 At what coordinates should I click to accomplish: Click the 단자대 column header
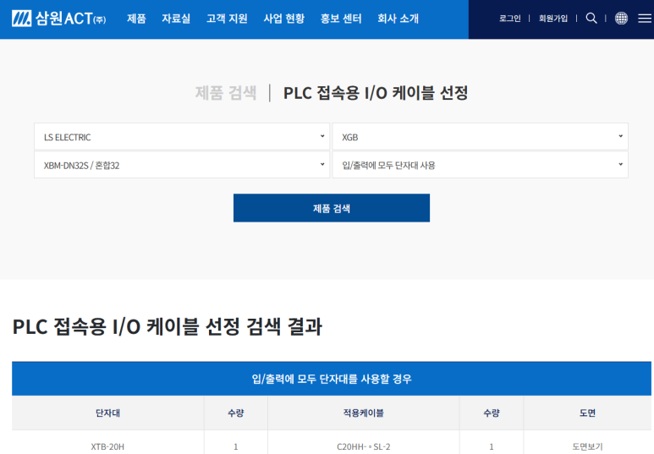(x=107, y=413)
